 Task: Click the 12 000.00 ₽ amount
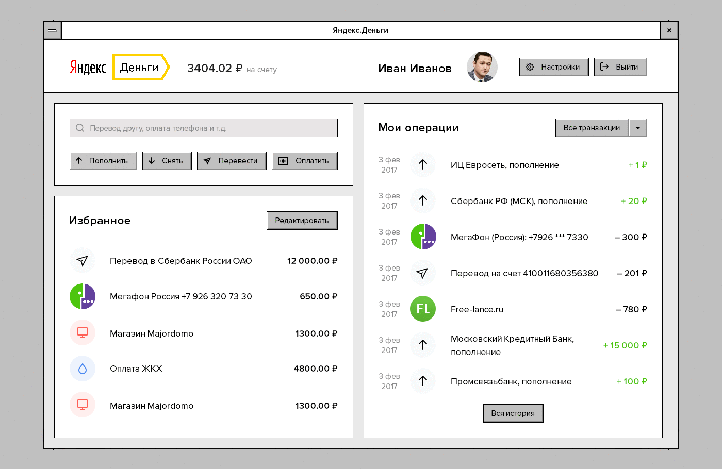313,261
